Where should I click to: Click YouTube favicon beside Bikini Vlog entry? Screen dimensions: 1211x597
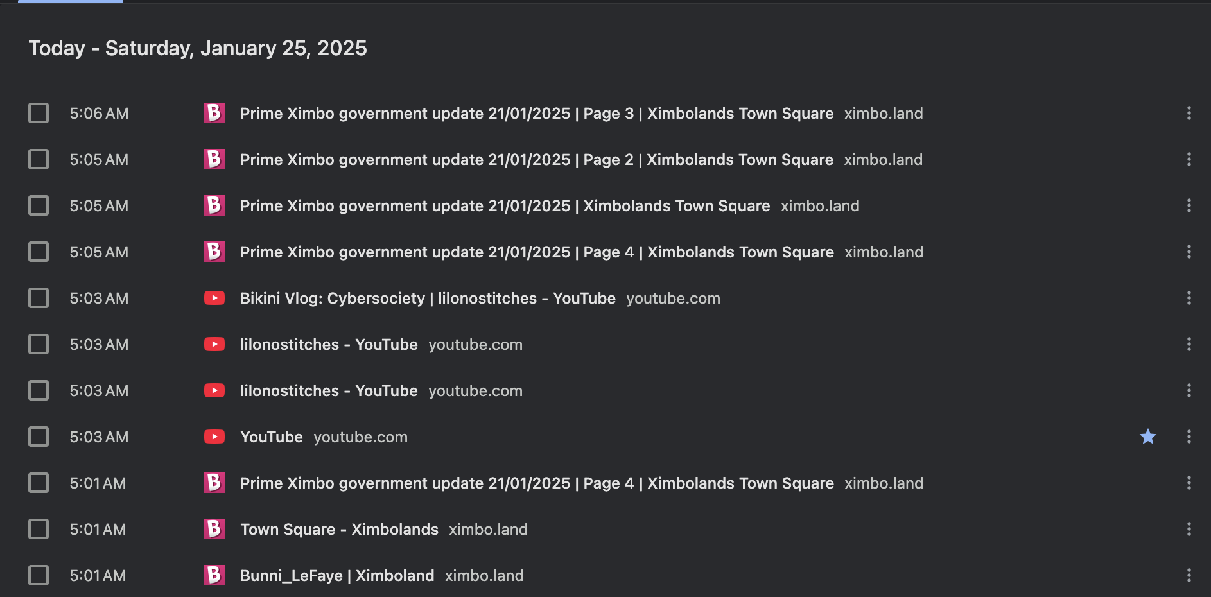(214, 298)
